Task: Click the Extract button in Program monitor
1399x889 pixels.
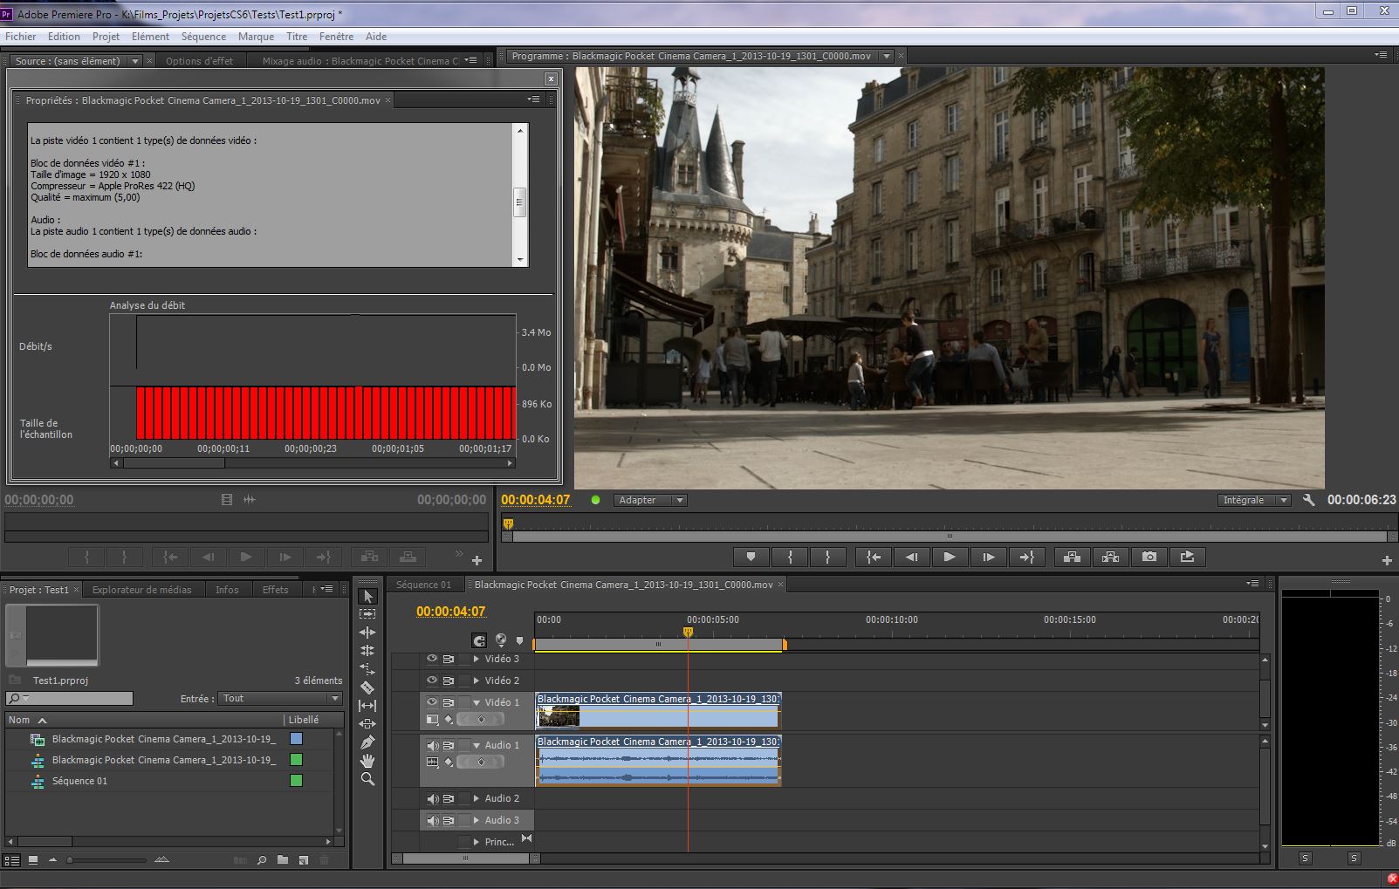Action: click(1111, 557)
